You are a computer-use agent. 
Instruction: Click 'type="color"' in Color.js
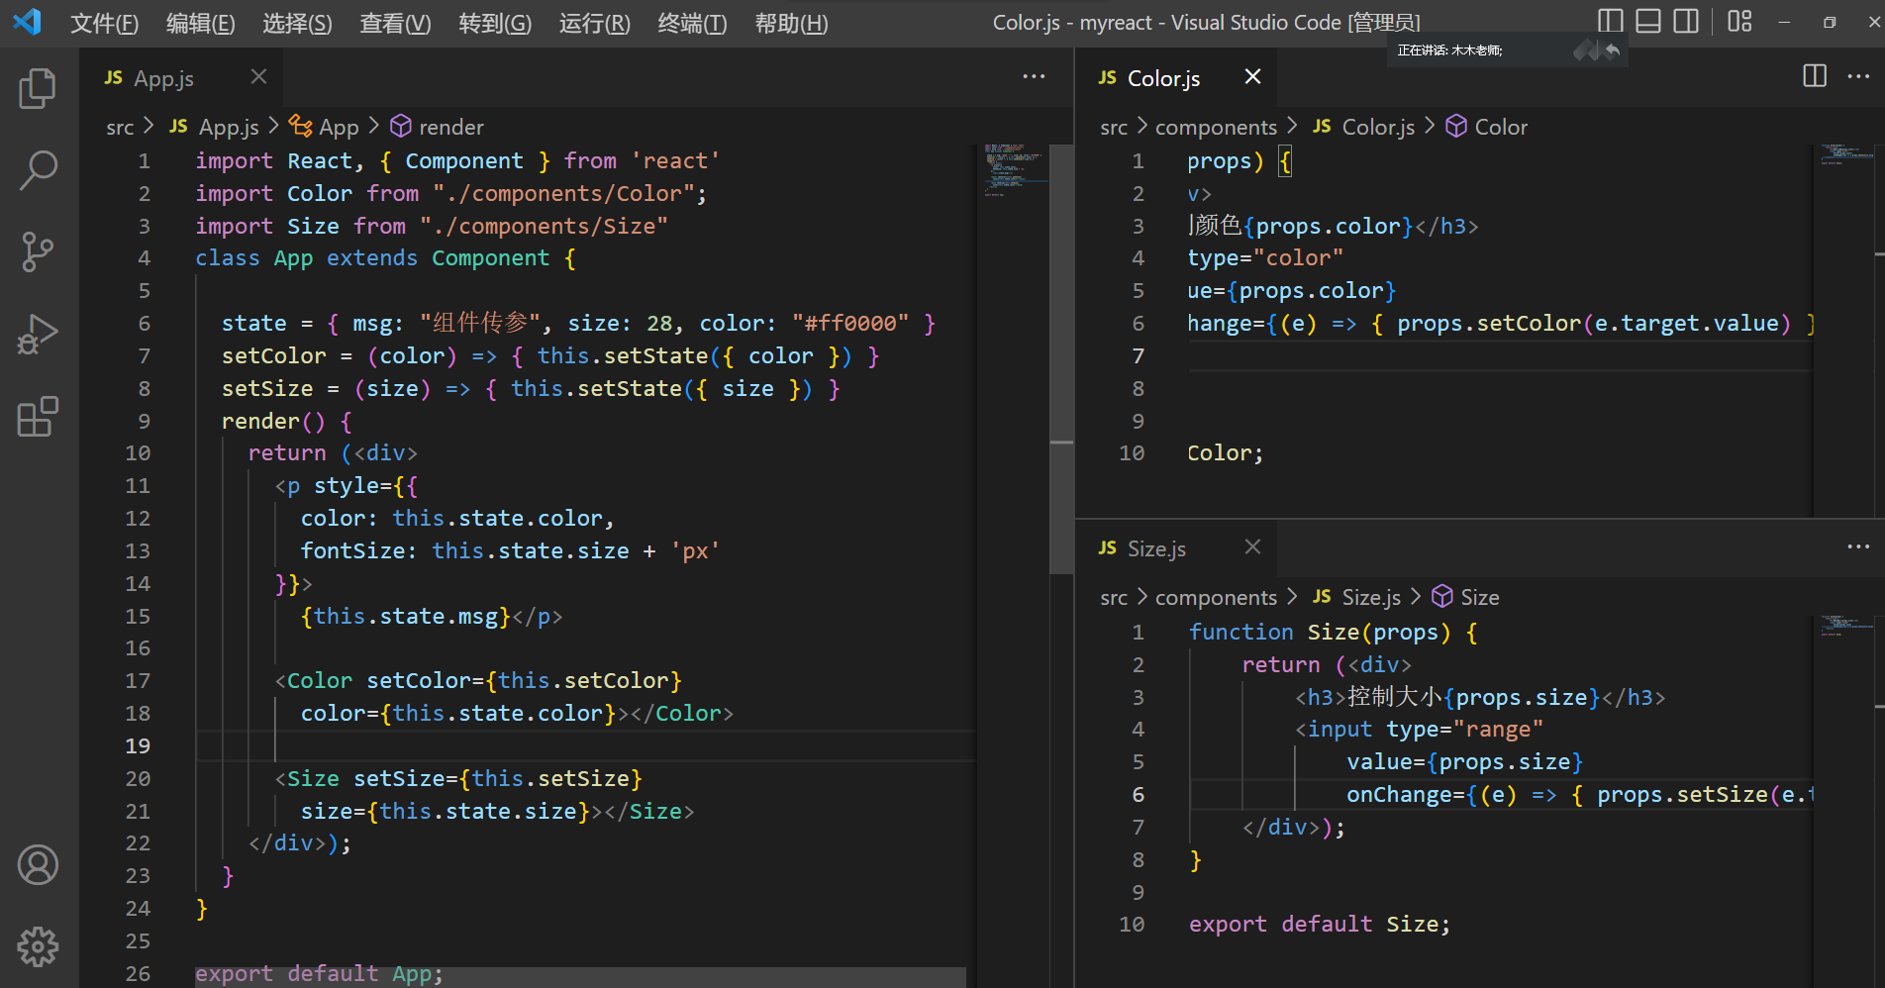1265,258
